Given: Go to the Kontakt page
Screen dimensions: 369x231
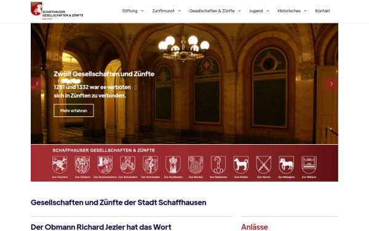Looking at the screenshot, I should pyautogui.click(x=322, y=11).
